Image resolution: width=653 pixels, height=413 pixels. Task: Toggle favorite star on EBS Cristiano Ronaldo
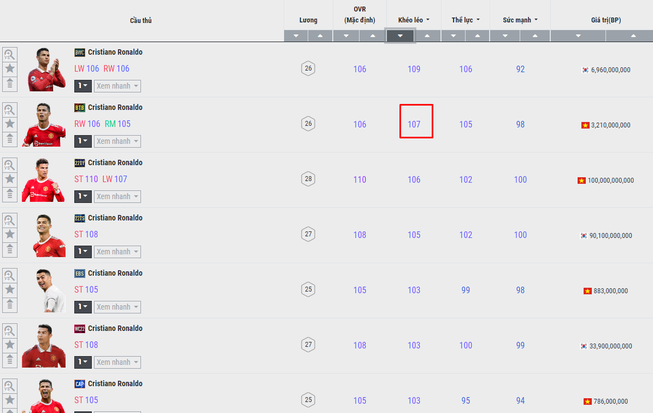click(x=10, y=290)
